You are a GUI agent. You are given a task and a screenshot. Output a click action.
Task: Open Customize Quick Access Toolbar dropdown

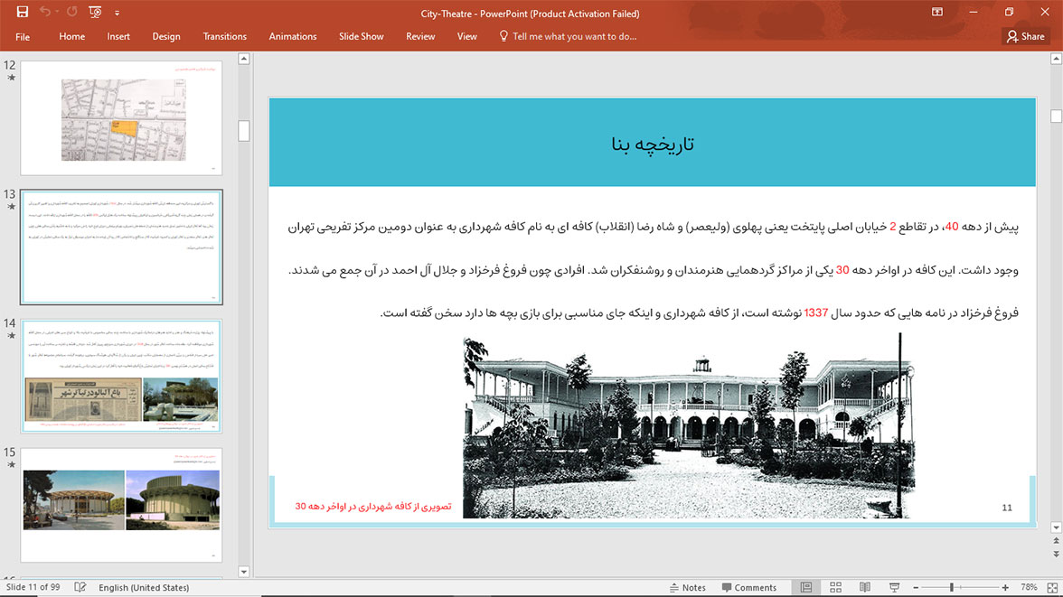tap(117, 13)
